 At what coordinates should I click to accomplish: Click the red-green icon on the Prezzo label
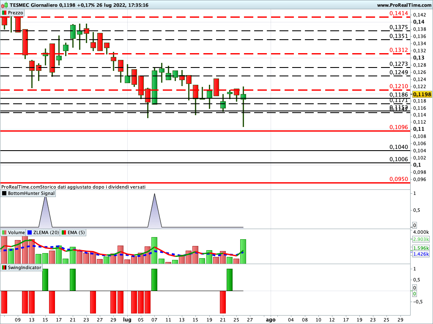4,13
